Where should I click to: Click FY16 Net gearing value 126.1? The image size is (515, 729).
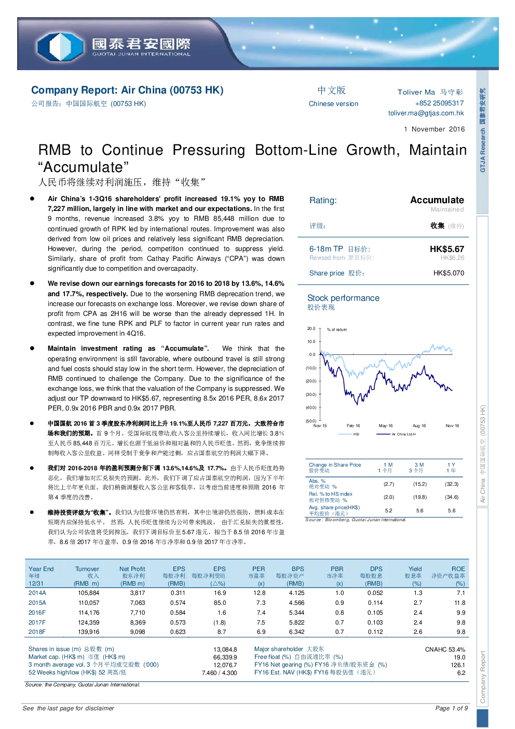[458, 665]
